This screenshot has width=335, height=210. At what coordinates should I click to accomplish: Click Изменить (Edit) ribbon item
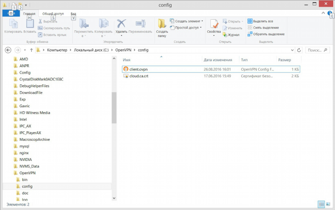coord(232,28)
